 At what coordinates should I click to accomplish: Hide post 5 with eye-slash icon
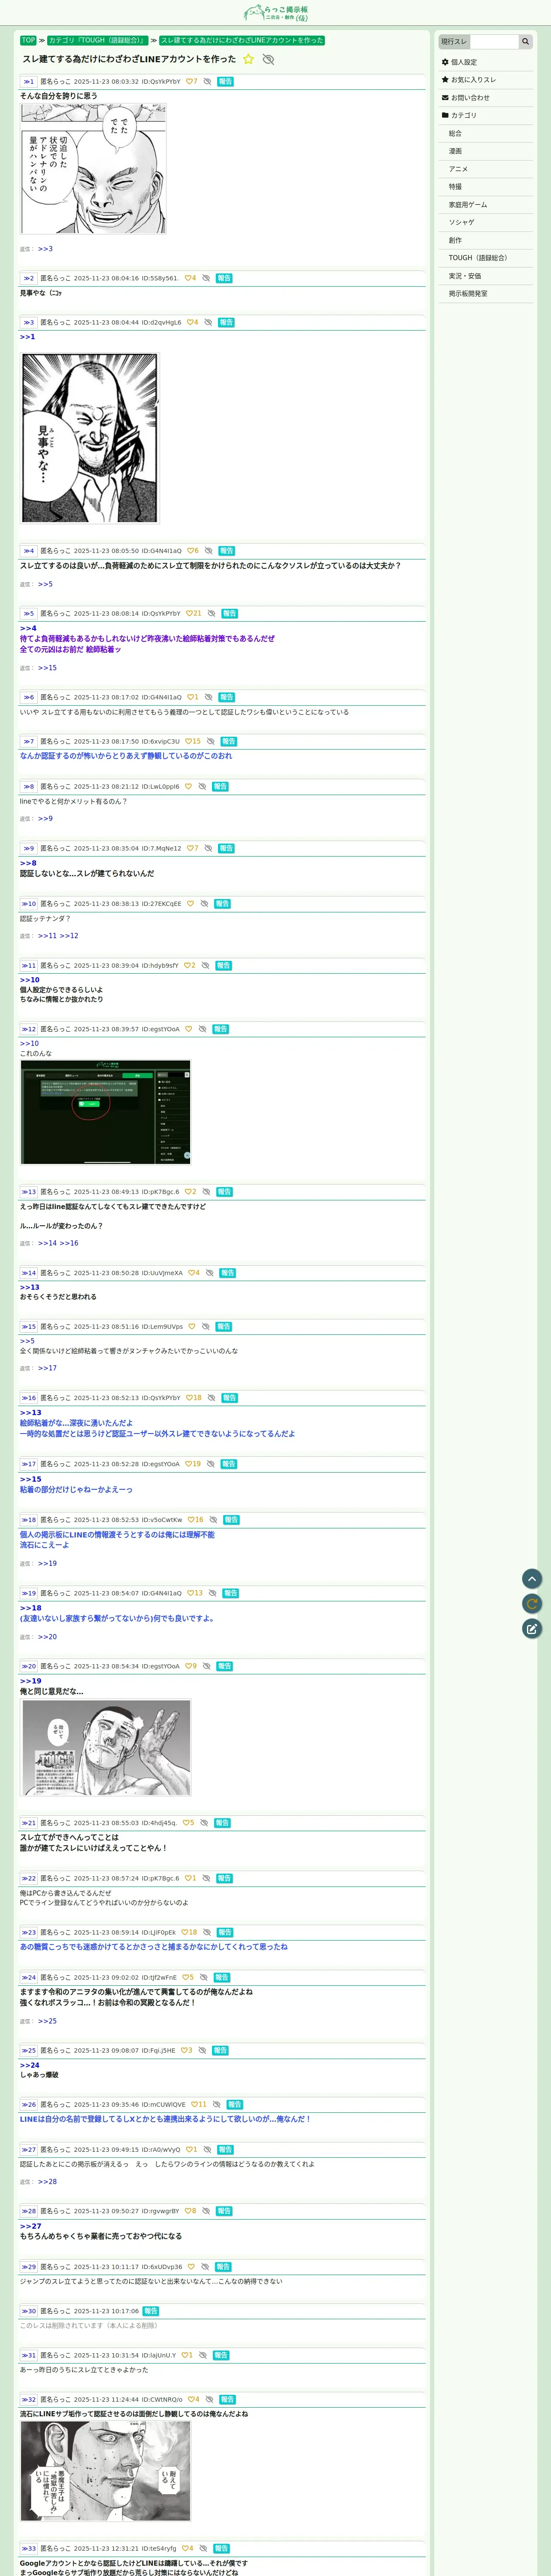pyautogui.click(x=211, y=614)
